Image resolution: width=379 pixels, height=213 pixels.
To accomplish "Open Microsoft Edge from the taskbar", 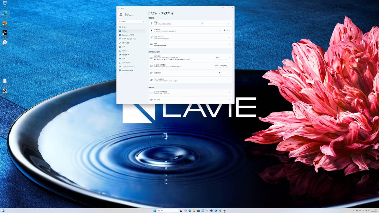I will [189, 210].
